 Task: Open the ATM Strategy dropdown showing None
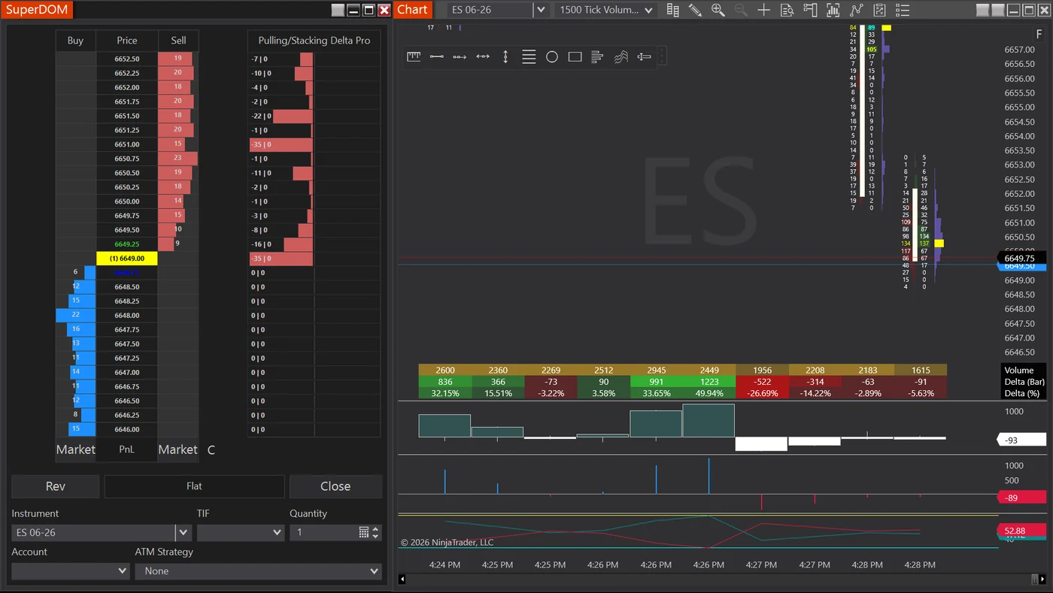(258, 571)
